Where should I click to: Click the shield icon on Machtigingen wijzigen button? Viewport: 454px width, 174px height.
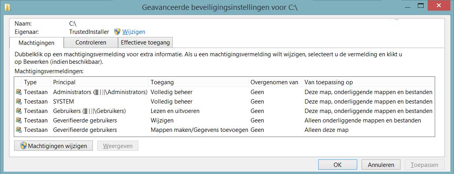coord(23,146)
